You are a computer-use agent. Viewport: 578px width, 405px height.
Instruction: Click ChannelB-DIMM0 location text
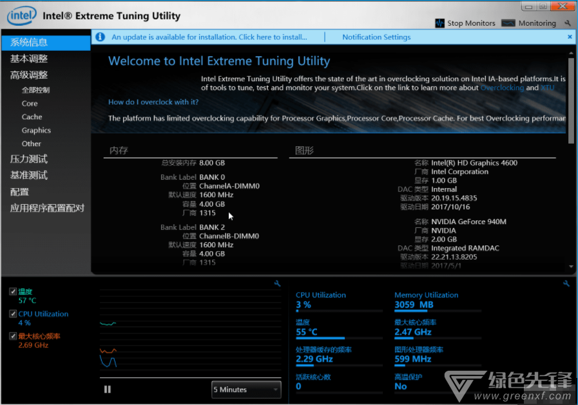point(229,236)
